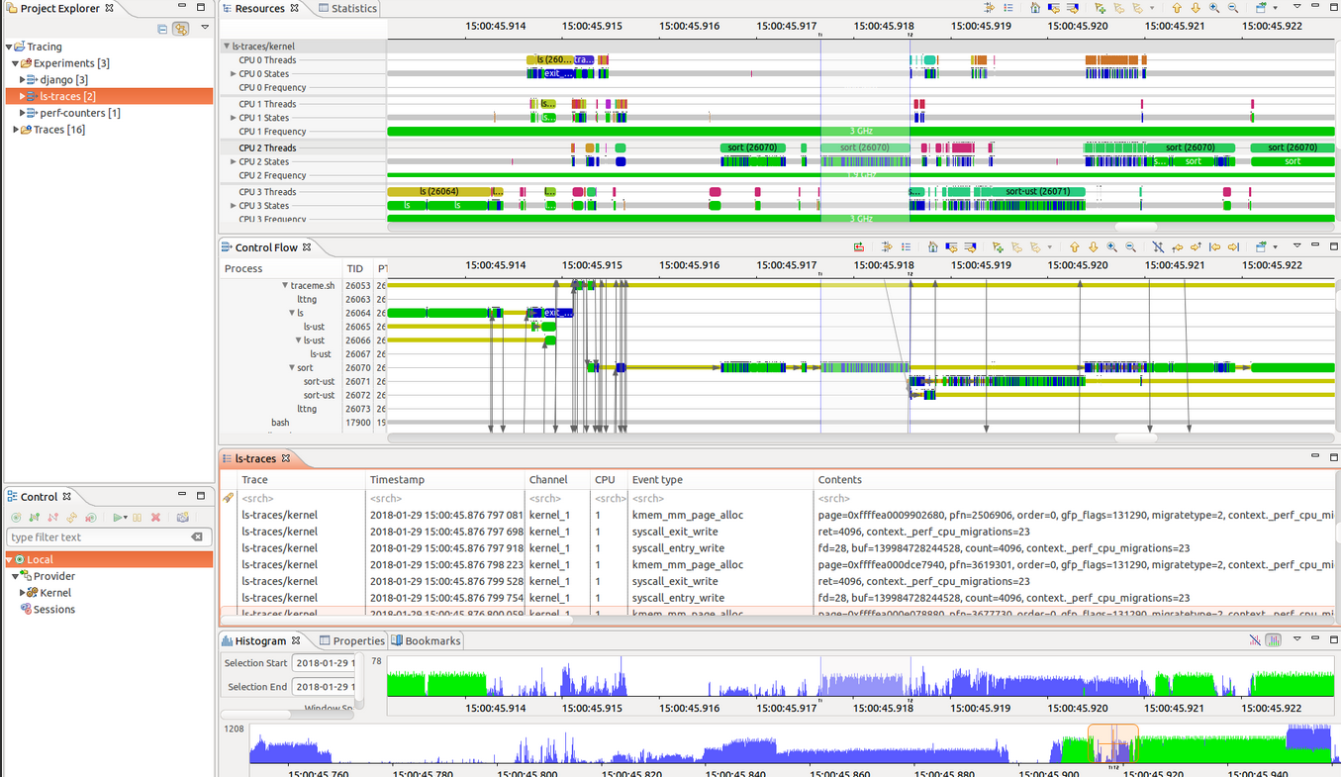Image resolution: width=1341 pixels, height=777 pixels.
Task: Zoom in using Resources view magnifier plus
Action: pyautogui.click(x=1214, y=8)
